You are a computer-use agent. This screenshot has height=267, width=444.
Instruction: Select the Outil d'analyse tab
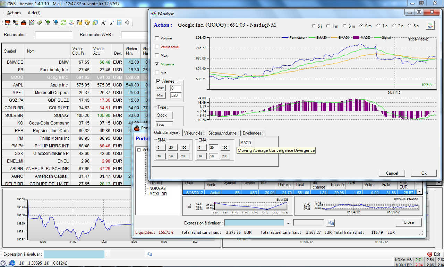pos(167,133)
